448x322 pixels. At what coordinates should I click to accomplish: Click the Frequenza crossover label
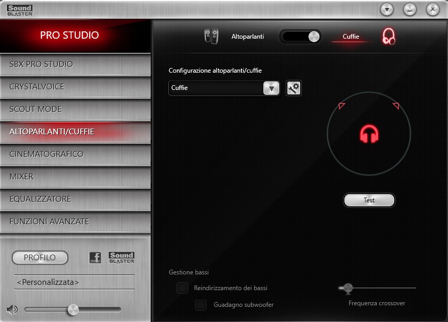pyautogui.click(x=377, y=303)
